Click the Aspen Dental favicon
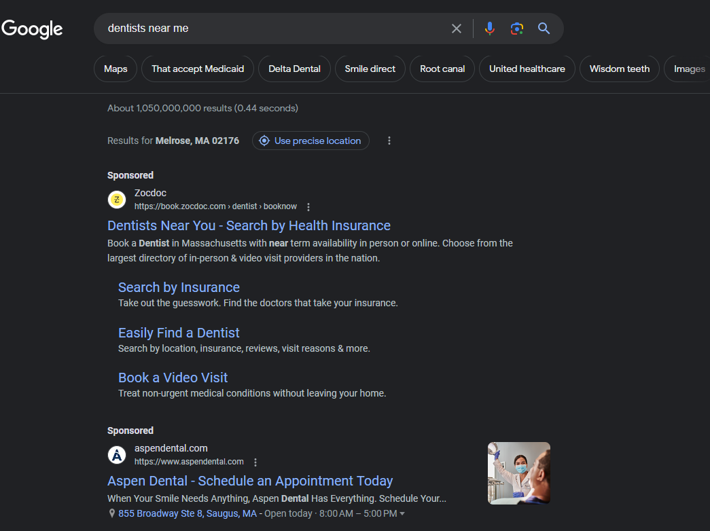 (x=117, y=455)
